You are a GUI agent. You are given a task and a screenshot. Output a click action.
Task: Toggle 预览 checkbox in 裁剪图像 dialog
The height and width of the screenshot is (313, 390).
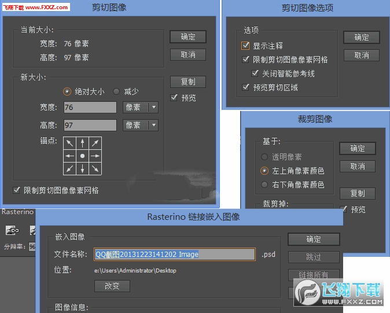344,209
